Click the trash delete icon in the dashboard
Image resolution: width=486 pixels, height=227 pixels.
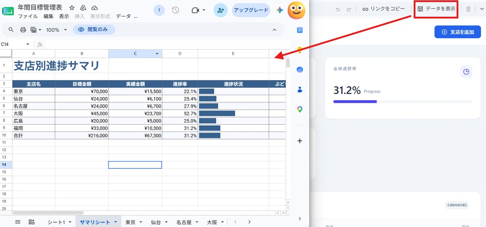coord(468,9)
